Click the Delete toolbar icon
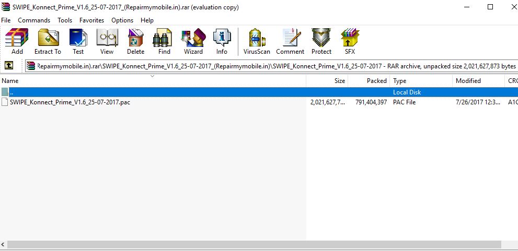 coord(136,41)
